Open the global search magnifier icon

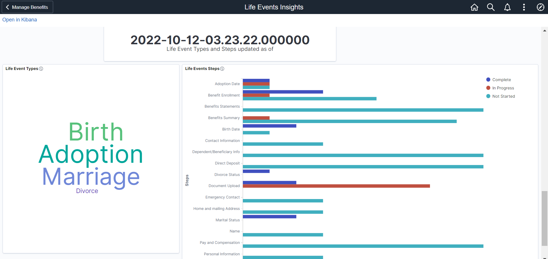point(491,7)
